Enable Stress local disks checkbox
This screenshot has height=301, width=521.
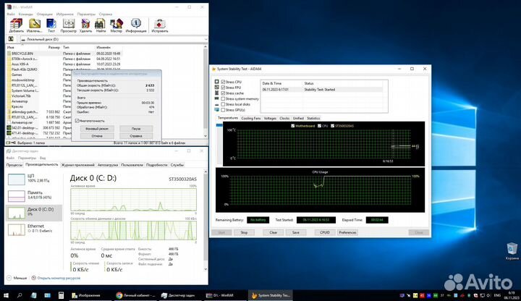click(x=223, y=104)
